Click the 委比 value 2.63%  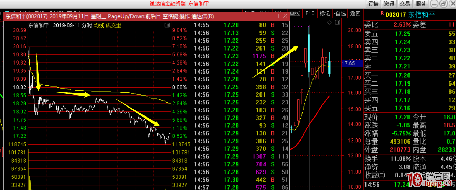click(x=402, y=25)
